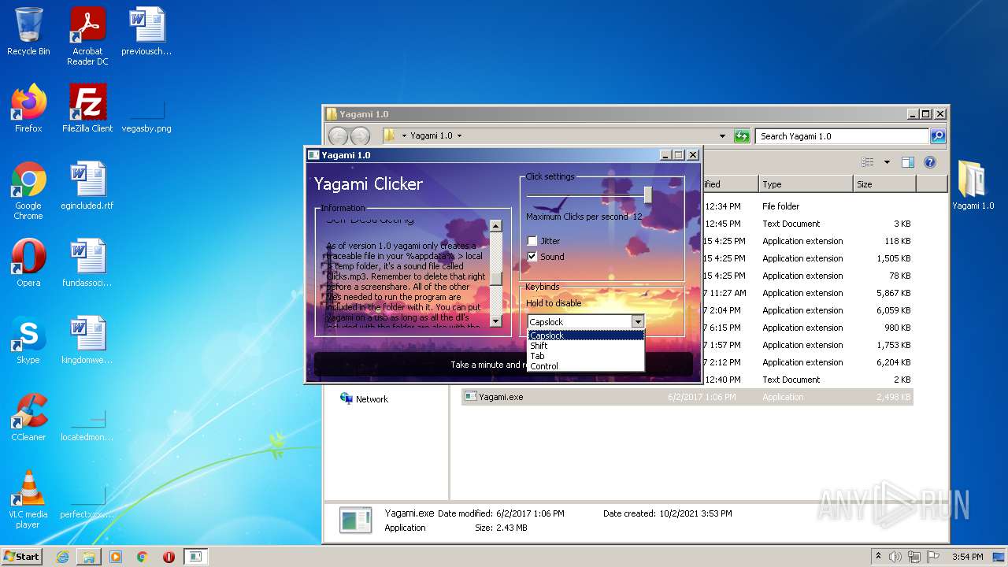This screenshot has height=567, width=1008.
Task: Enable the Jitter checkbox
Action: (532, 241)
